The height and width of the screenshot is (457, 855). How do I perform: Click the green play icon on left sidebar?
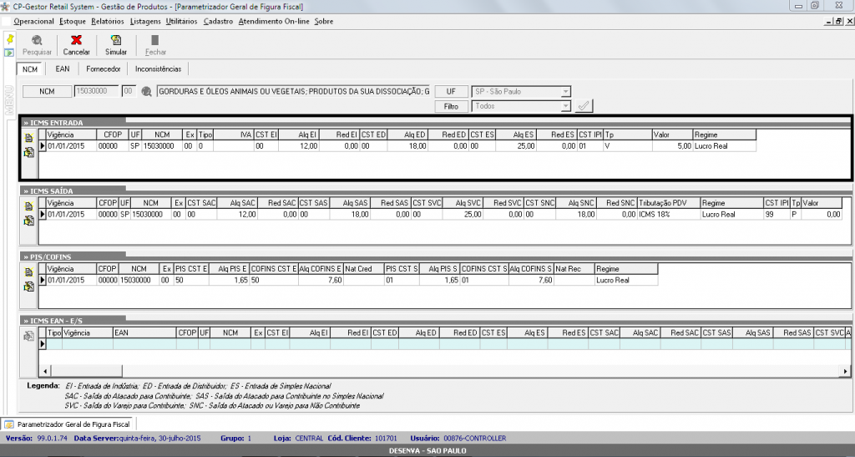9,52
